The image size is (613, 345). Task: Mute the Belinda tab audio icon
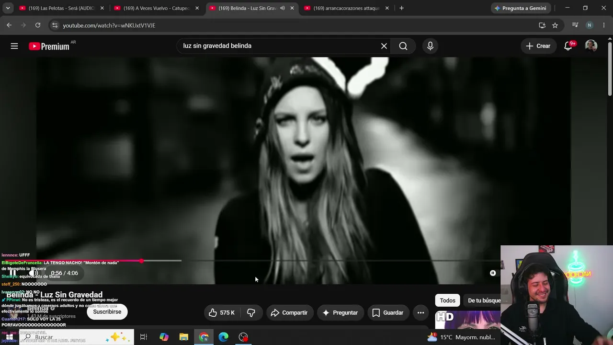(x=283, y=8)
